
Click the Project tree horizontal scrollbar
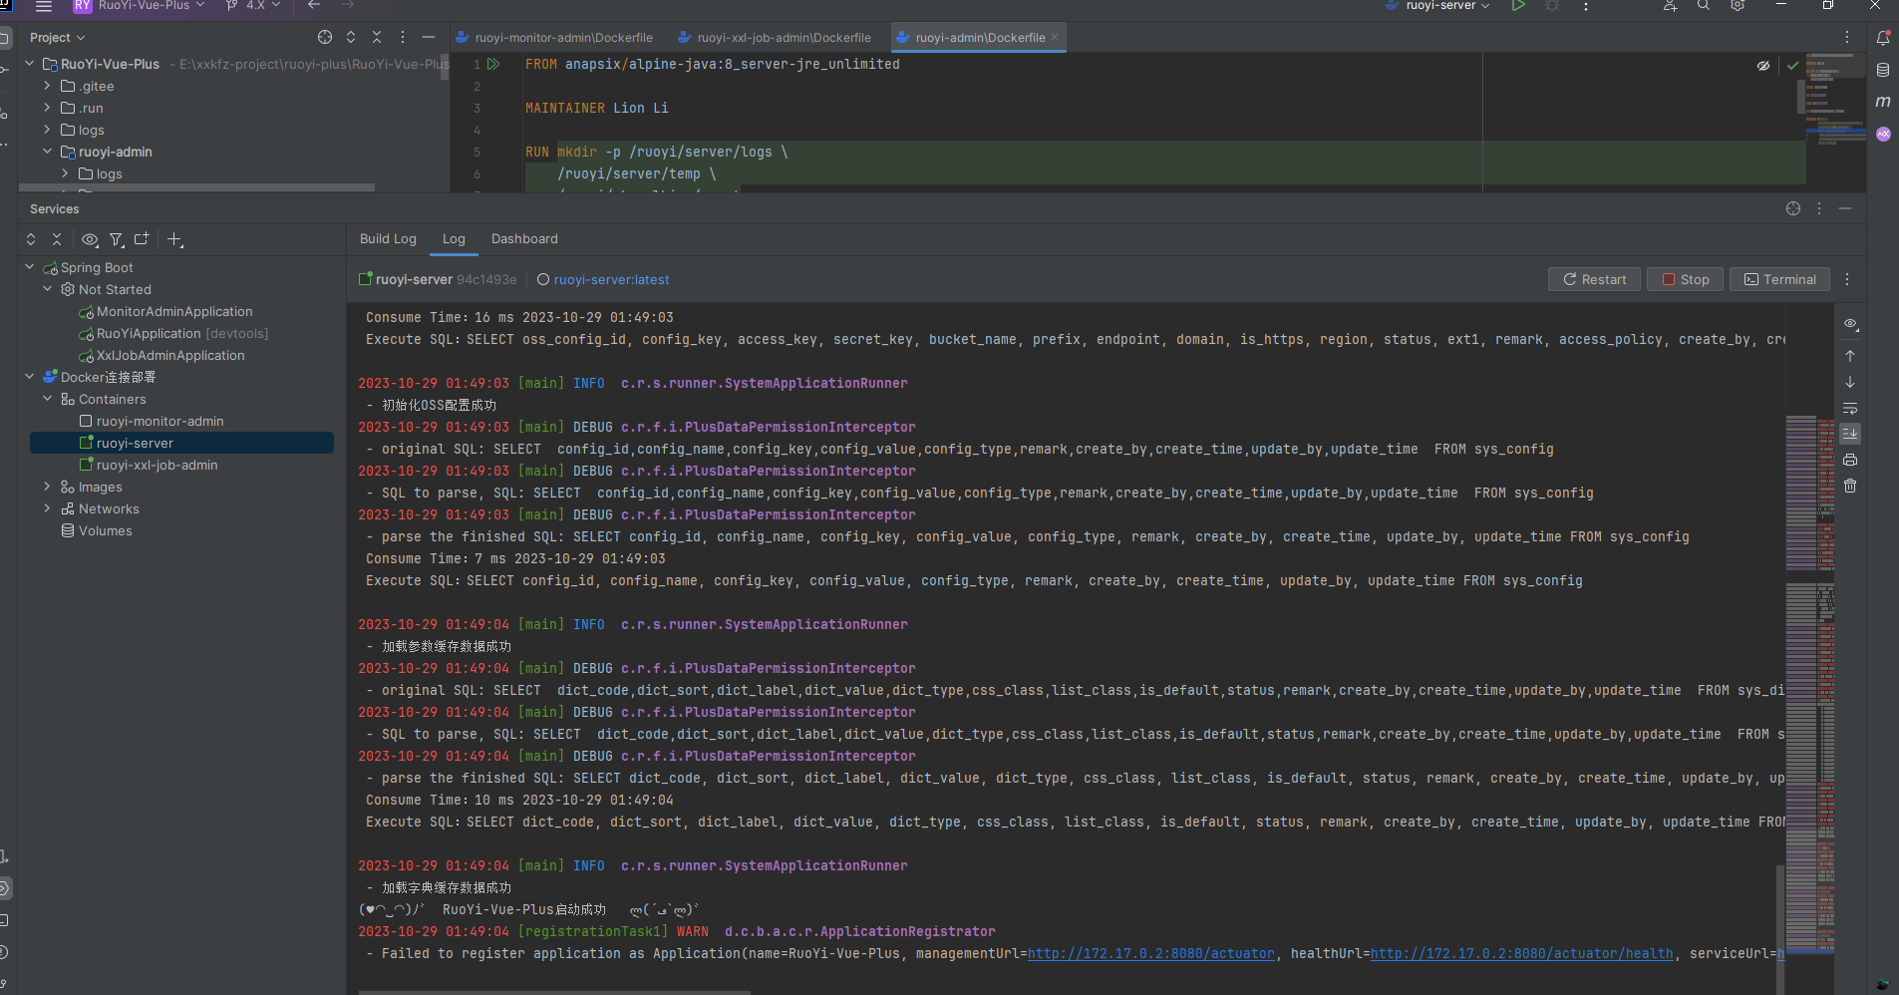click(x=197, y=187)
